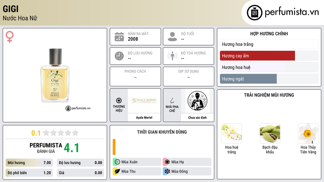
Task: Open the Ayala Moriel brand logo image
Action: click(x=144, y=100)
